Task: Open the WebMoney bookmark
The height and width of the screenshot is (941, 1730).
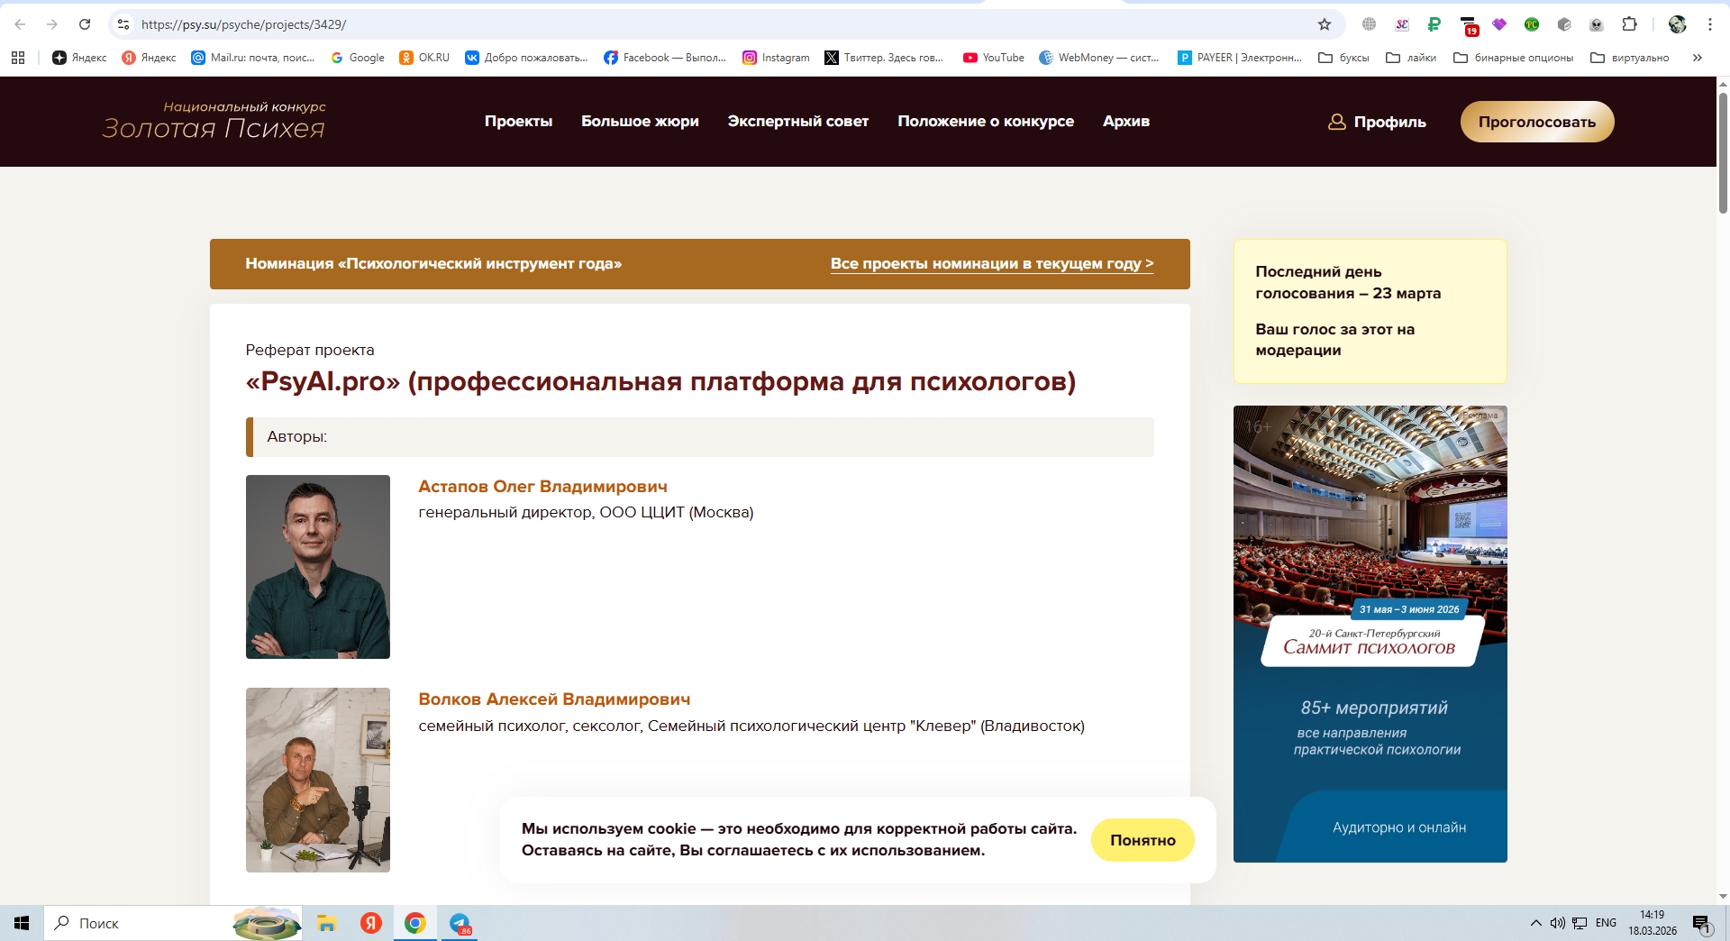Action: 1099,58
